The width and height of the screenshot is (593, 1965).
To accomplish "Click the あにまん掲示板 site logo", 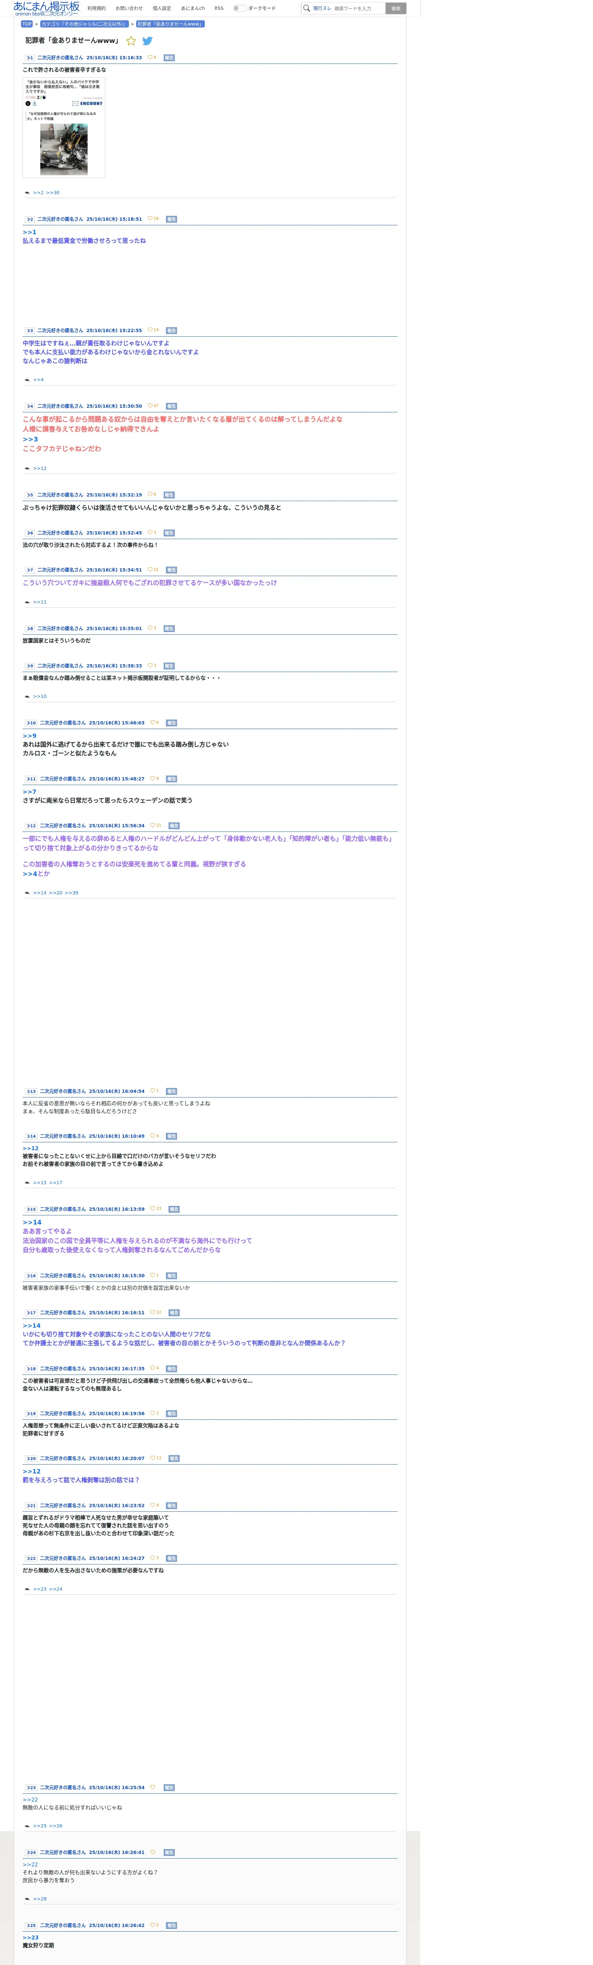I will tap(46, 9).
